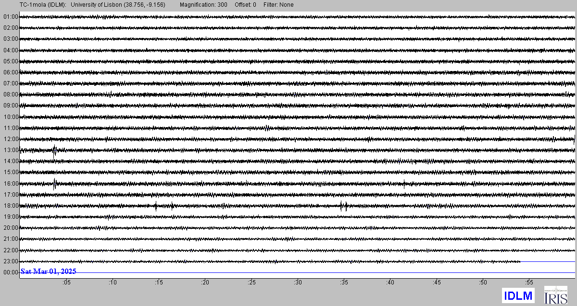Select the 23:00 hour label
Viewport: 577px width, 306px height.
(x=11, y=261)
